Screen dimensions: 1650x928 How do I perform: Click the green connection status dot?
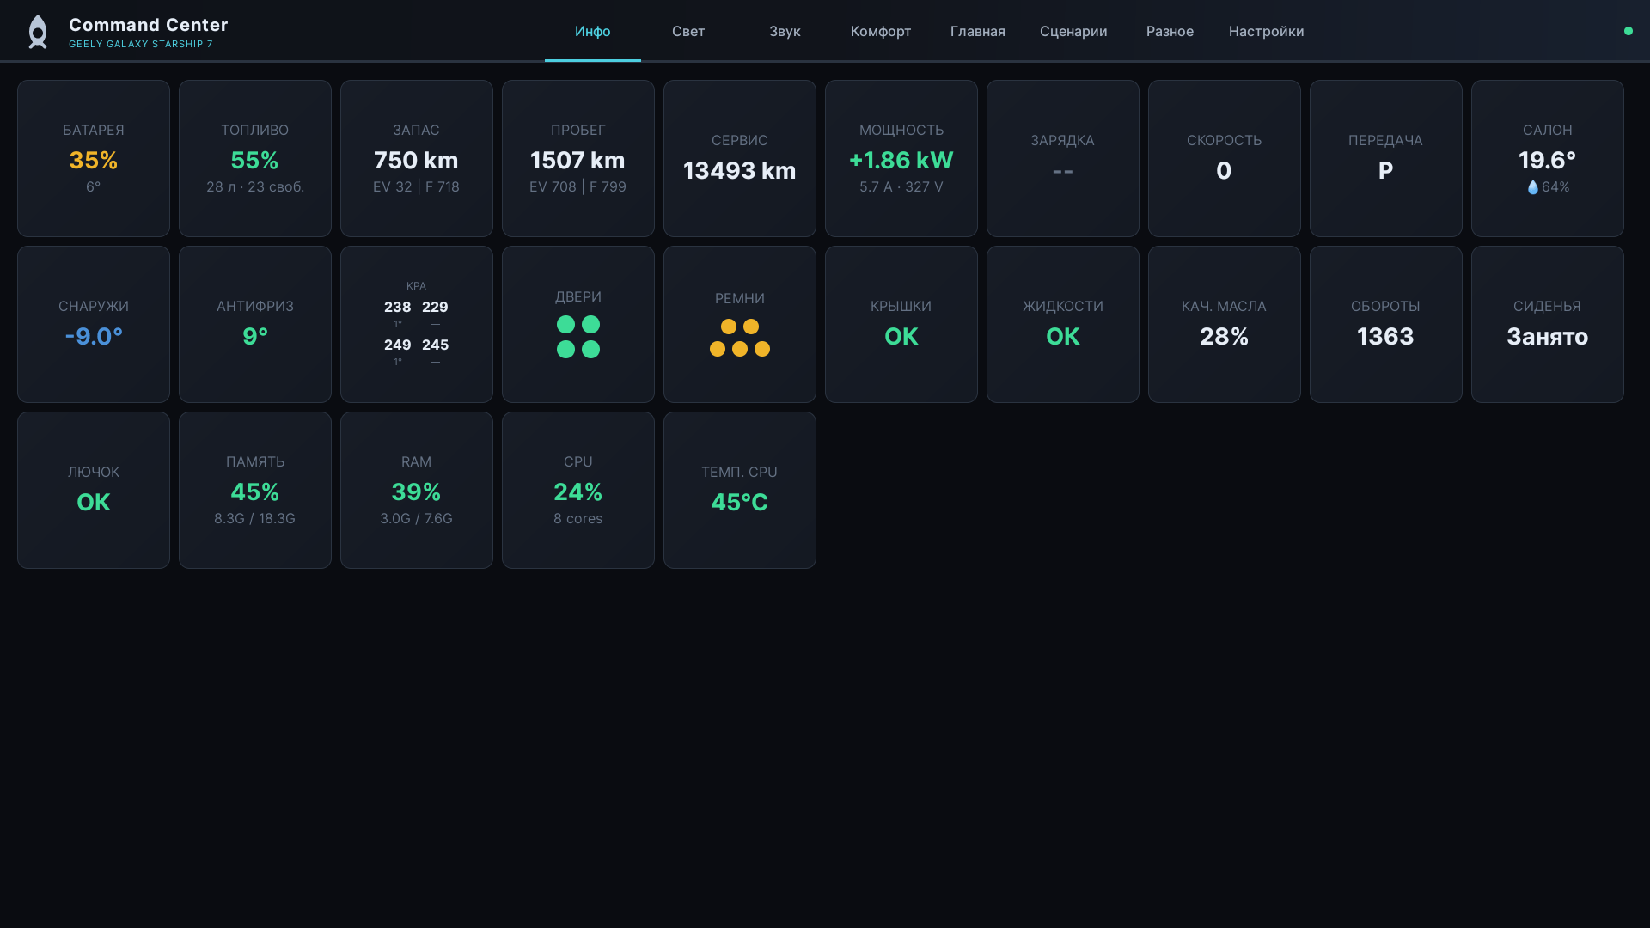[x=1628, y=31]
